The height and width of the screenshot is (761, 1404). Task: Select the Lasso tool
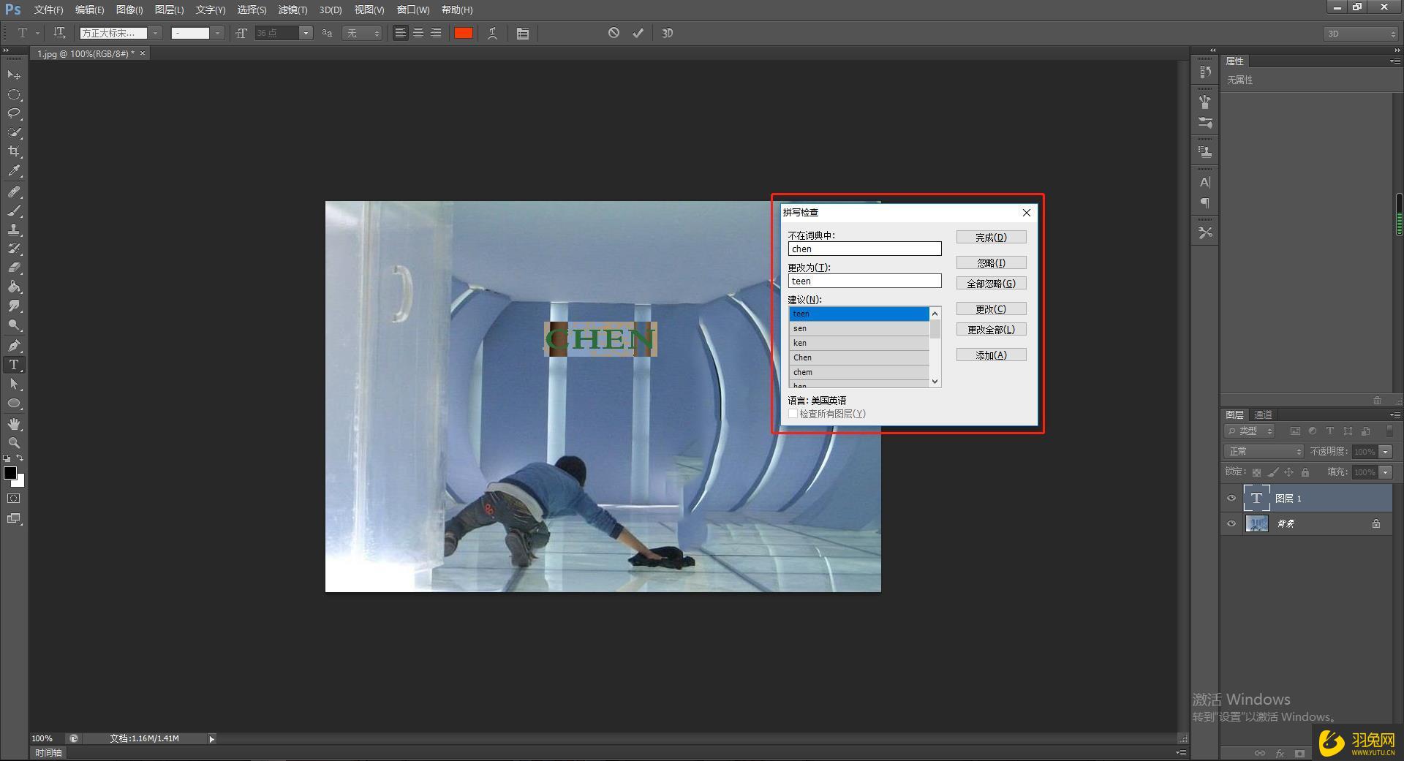click(14, 113)
